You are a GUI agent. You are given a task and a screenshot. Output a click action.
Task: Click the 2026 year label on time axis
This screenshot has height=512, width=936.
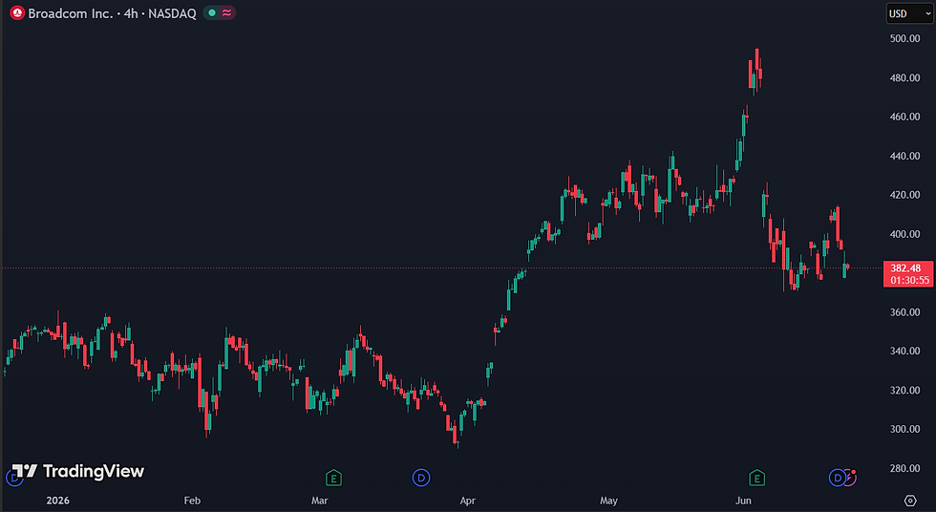tap(58, 501)
